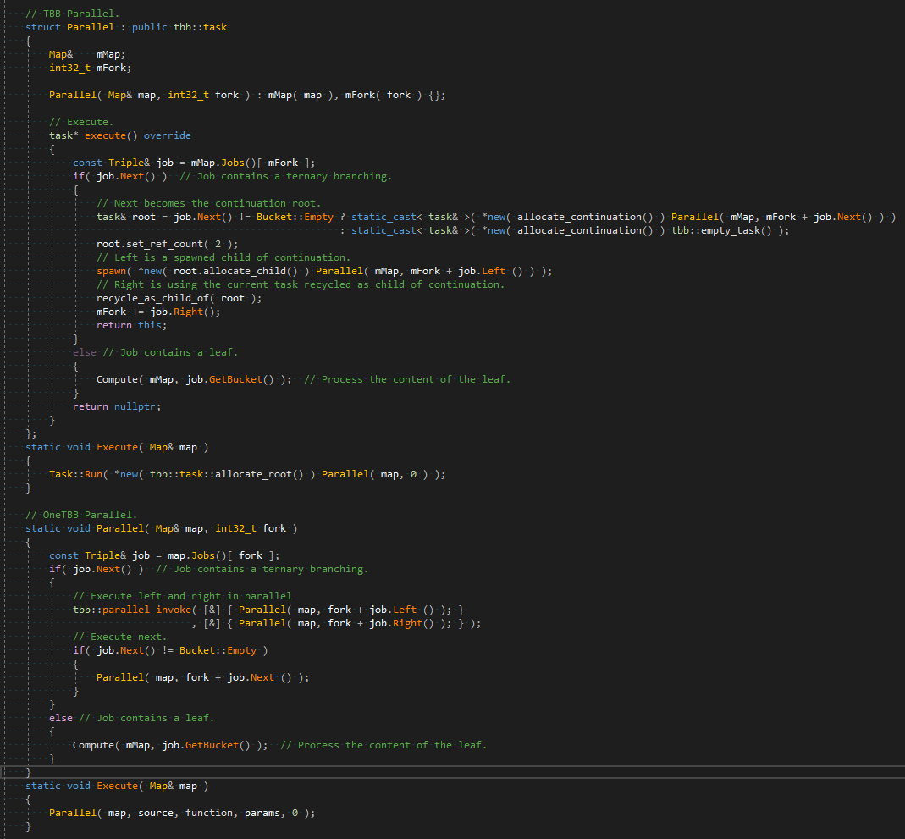905x839 pixels.
Task: Click the '// TBB Parallel.' comment line
Action: click(x=73, y=14)
